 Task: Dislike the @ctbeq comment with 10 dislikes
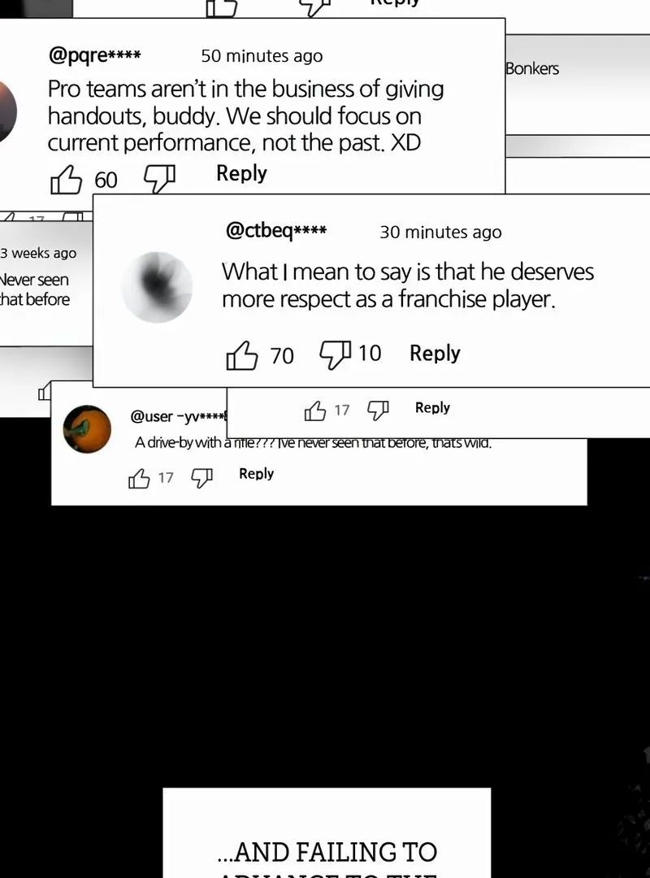(335, 355)
